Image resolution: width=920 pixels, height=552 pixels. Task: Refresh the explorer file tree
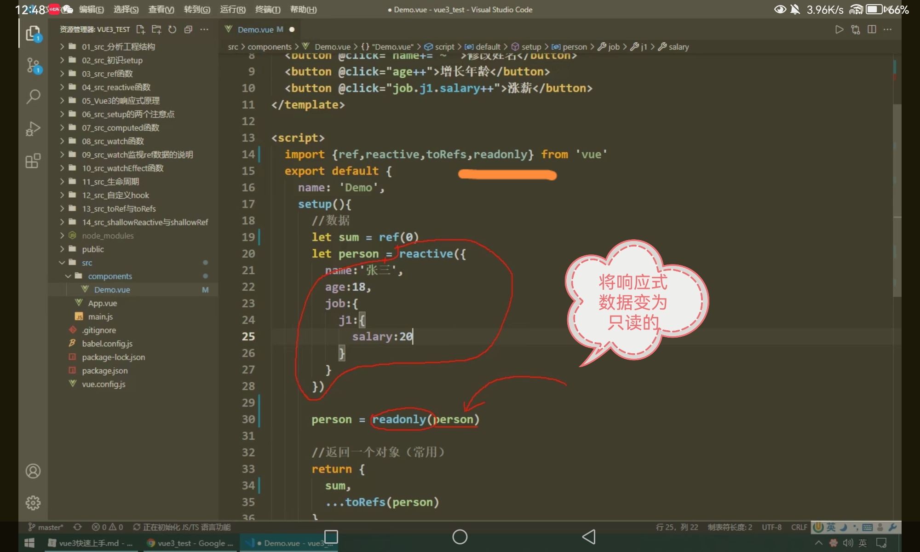172,29
